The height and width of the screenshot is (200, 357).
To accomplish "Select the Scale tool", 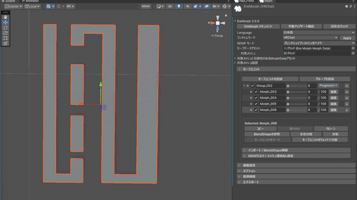I will (6, 33).
